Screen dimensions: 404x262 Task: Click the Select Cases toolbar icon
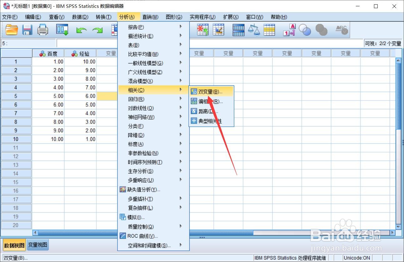click(x=269, y=30)
